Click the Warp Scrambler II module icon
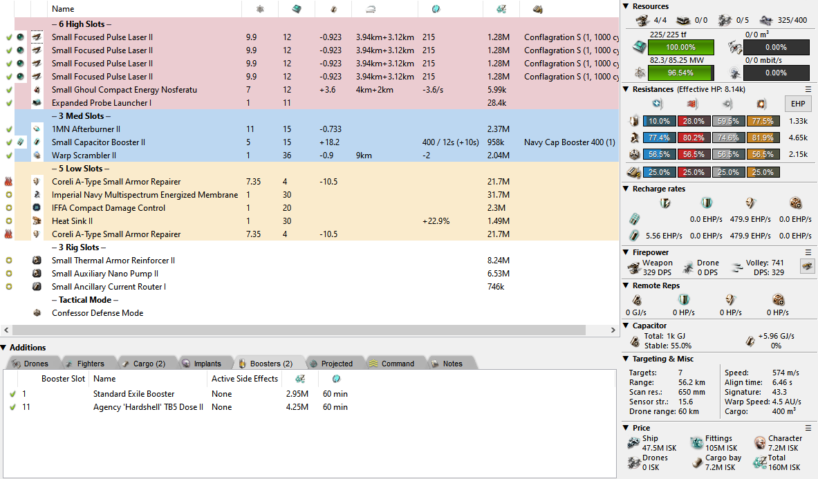 pyautogui.click(x=37, y=156)
